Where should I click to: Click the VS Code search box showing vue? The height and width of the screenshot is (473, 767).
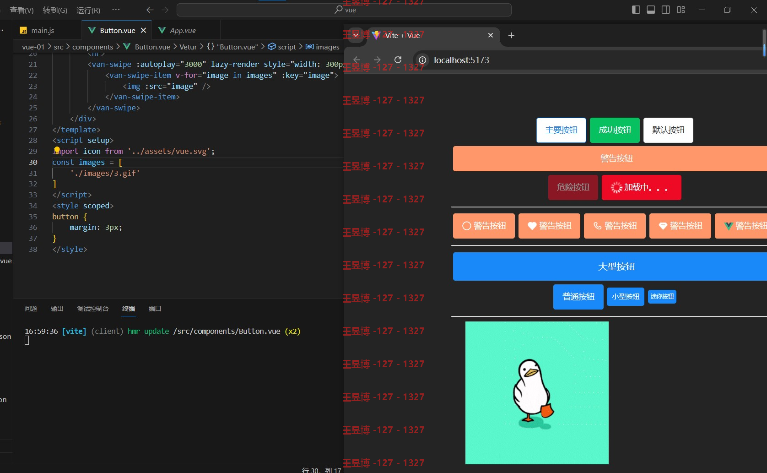point(344,10)
